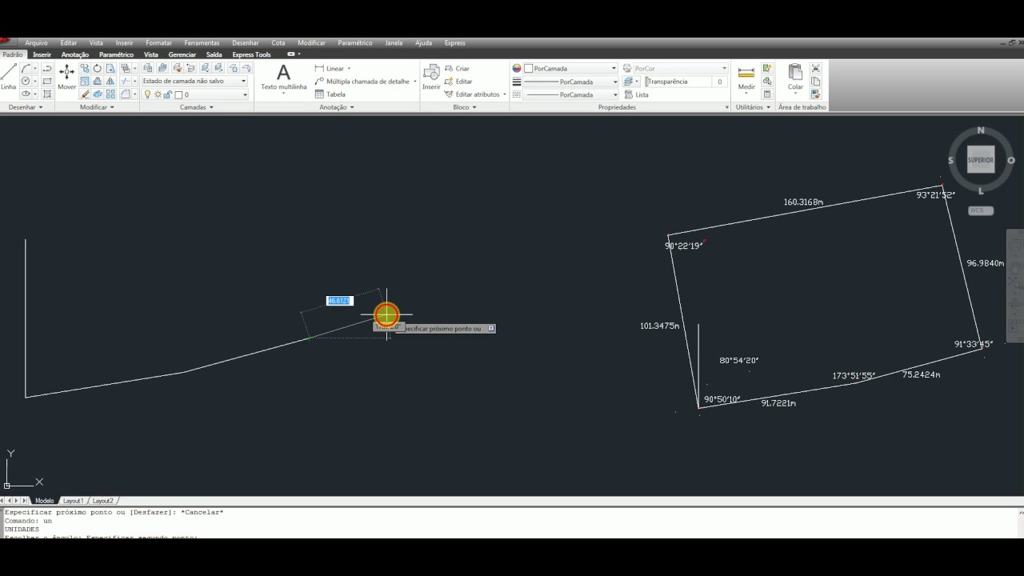The width and height of the screenshot is (1024, 576).
Task: Switch to the Layout1 tab
Action: click(73, 501)
